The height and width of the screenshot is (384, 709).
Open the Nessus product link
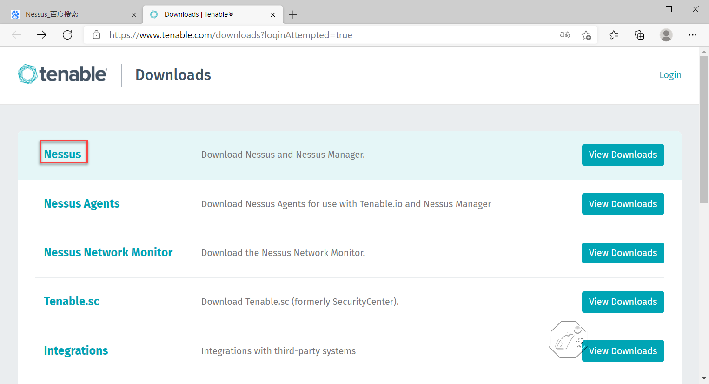(63, 154)
